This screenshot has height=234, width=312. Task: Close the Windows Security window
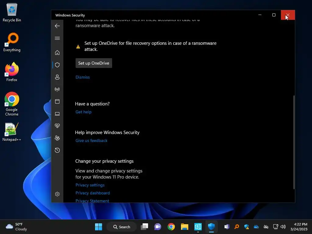point(288,15)
